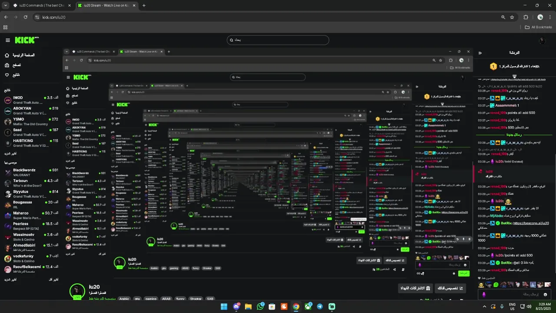Viewport: 556px width, 313px height.
Task: View site information icon in address bar
Action: click(37, 17)
